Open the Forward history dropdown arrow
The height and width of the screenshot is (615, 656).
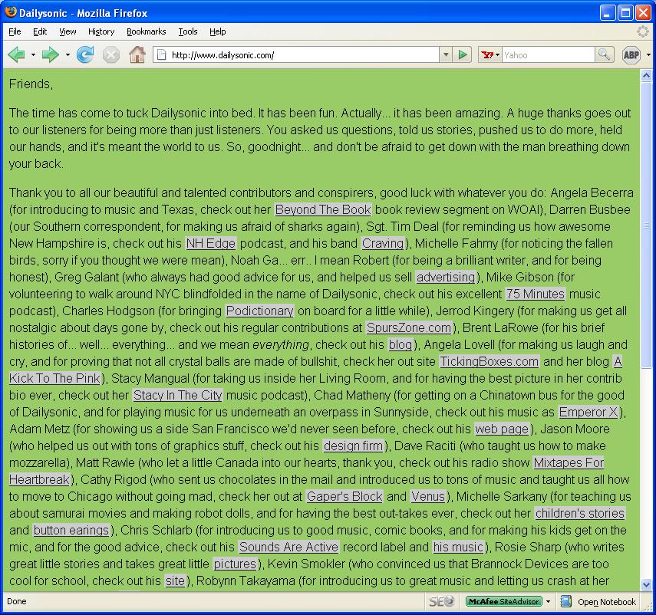pyautogui.click(x=68, y=54)
